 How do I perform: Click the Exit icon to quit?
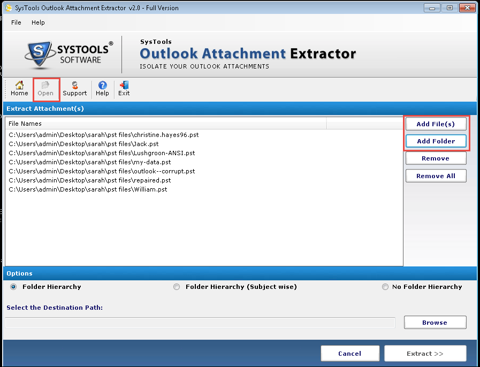point(124,88)
